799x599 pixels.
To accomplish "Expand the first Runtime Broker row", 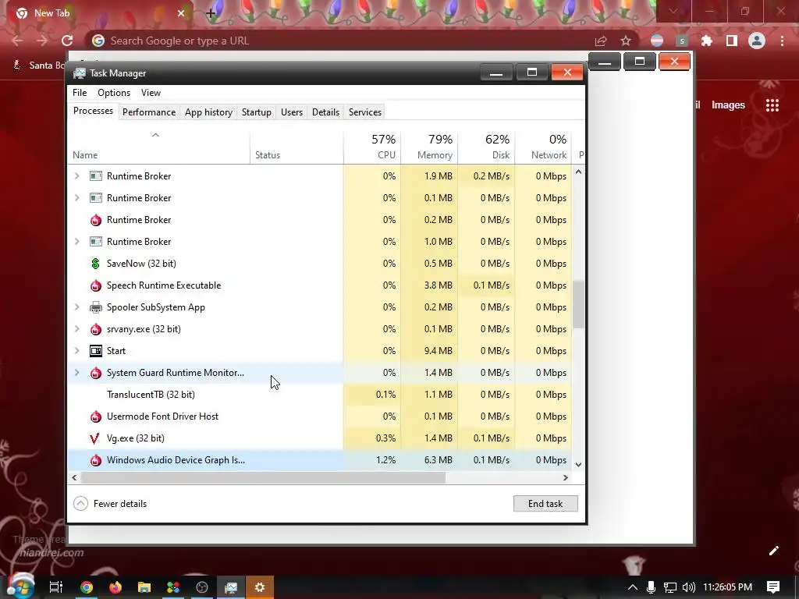I will pos(77,176).
